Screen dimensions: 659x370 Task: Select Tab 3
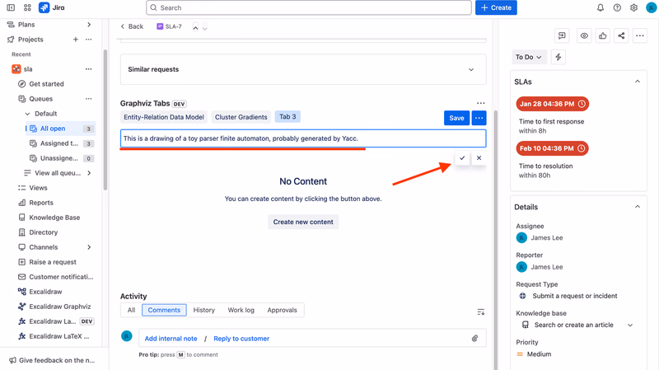[x=287, y=116]
